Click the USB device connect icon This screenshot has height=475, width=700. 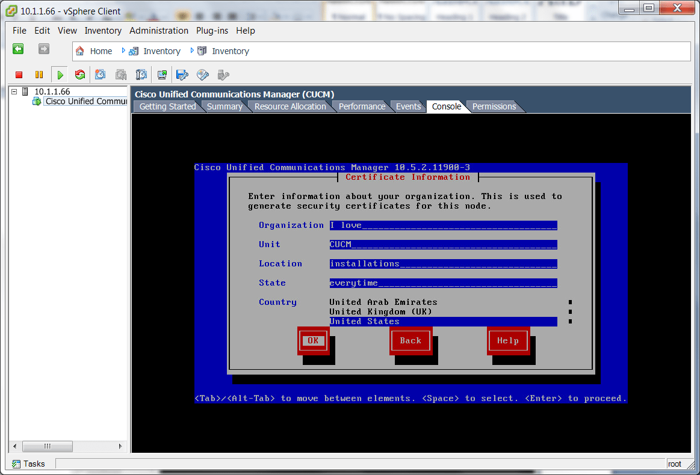tap(223, 75)
